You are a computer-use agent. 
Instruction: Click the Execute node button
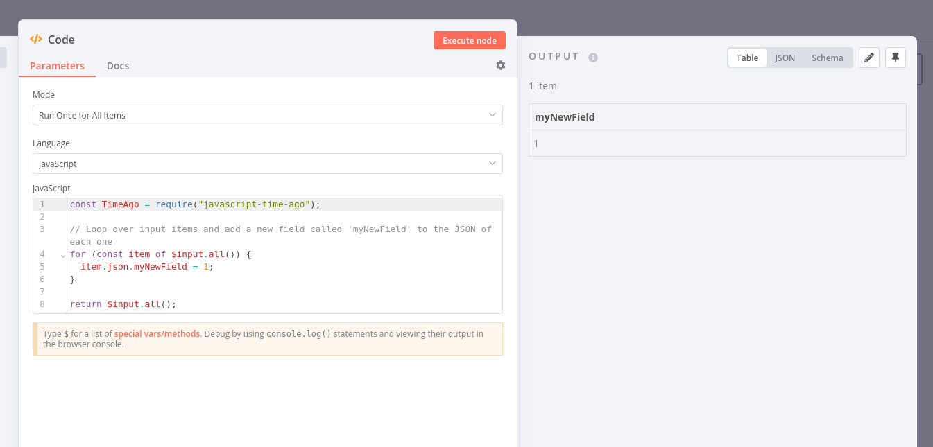470,40
